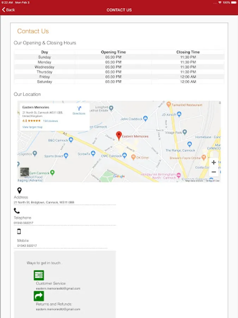
Task: Select the Saturday row in hours table
Action: coord(119,82)
